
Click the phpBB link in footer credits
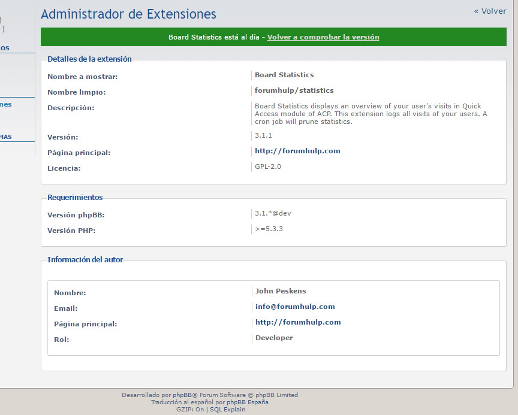(182, 395)
